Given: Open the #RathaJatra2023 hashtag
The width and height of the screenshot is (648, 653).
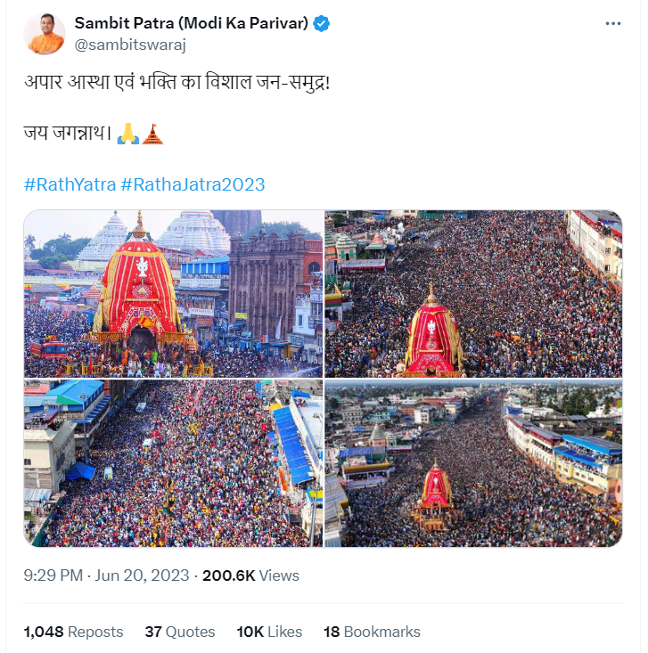Looking at the screenshot, I should (193, 184).
